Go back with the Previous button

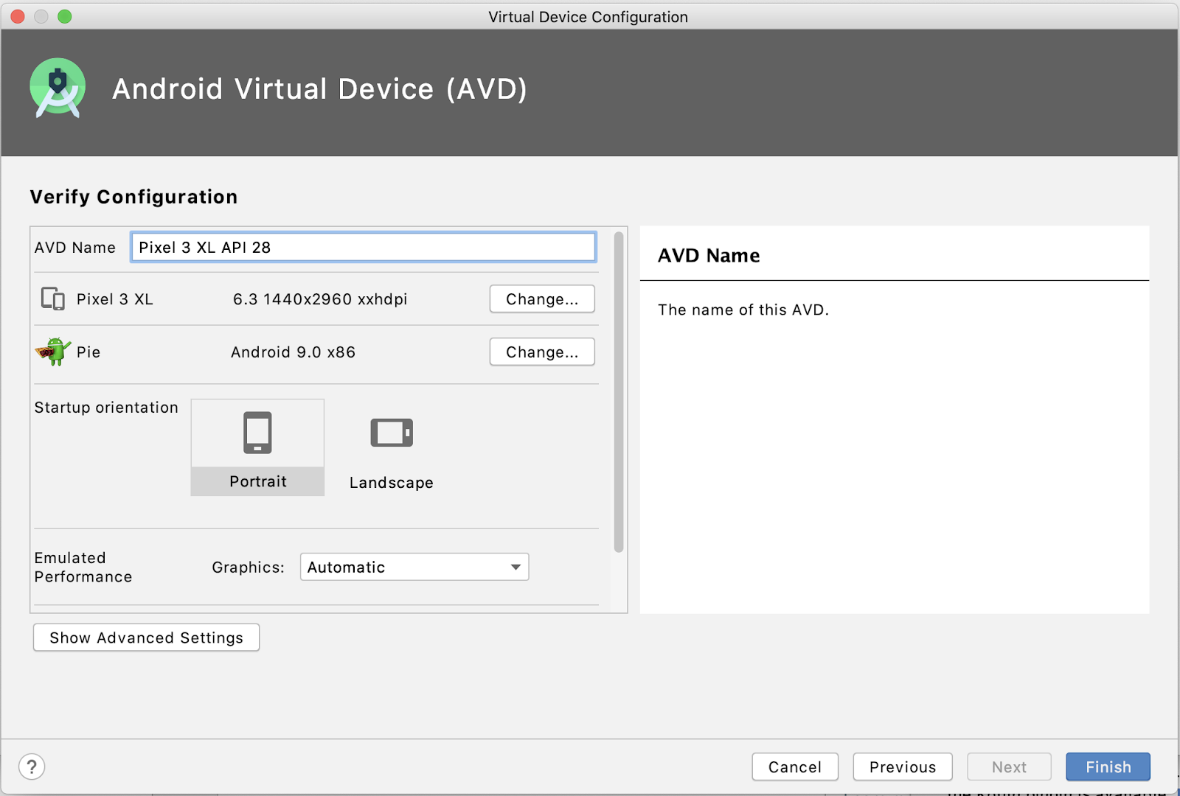(x=902, y=767)
